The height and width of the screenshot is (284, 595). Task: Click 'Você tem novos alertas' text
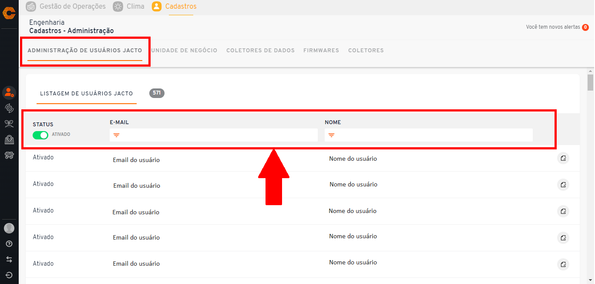553,27
